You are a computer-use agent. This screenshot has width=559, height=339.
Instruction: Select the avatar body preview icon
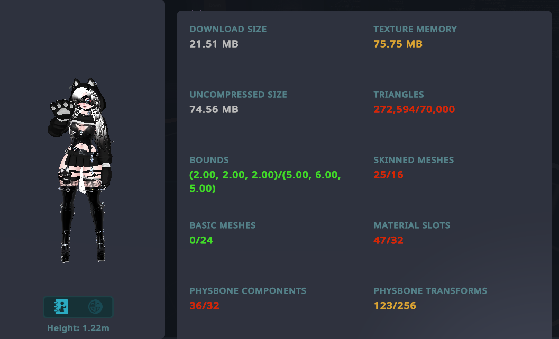(62, 307)
